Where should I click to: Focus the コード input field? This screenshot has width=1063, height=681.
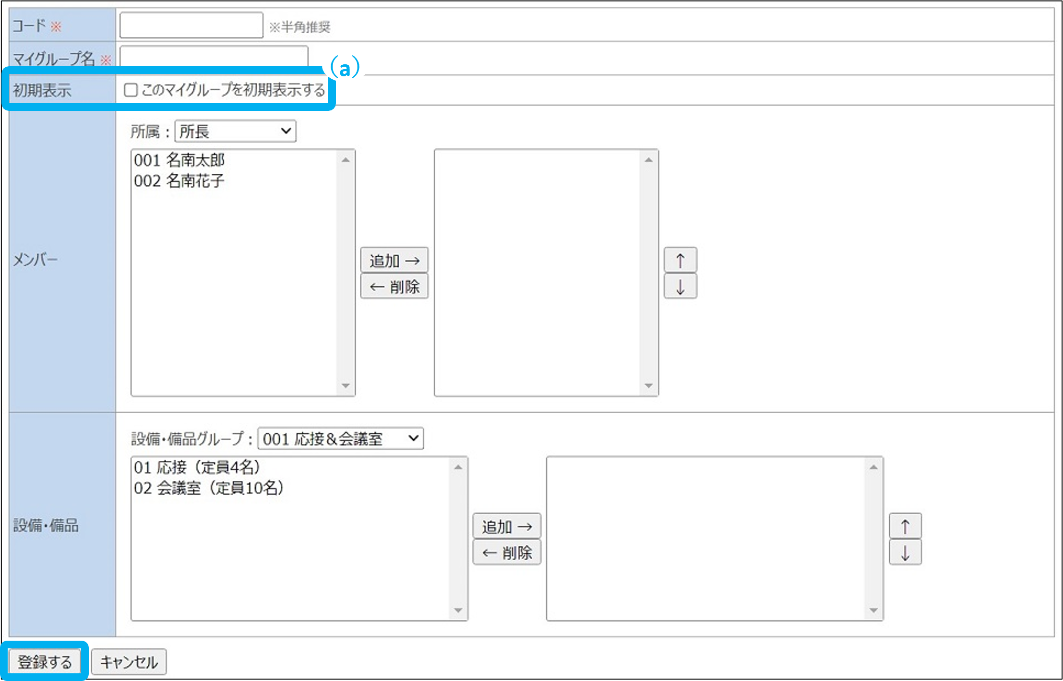click(191, 25)
